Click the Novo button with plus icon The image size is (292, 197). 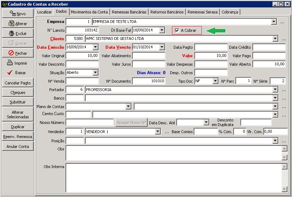pyautogui.click(x=18, y=14)
